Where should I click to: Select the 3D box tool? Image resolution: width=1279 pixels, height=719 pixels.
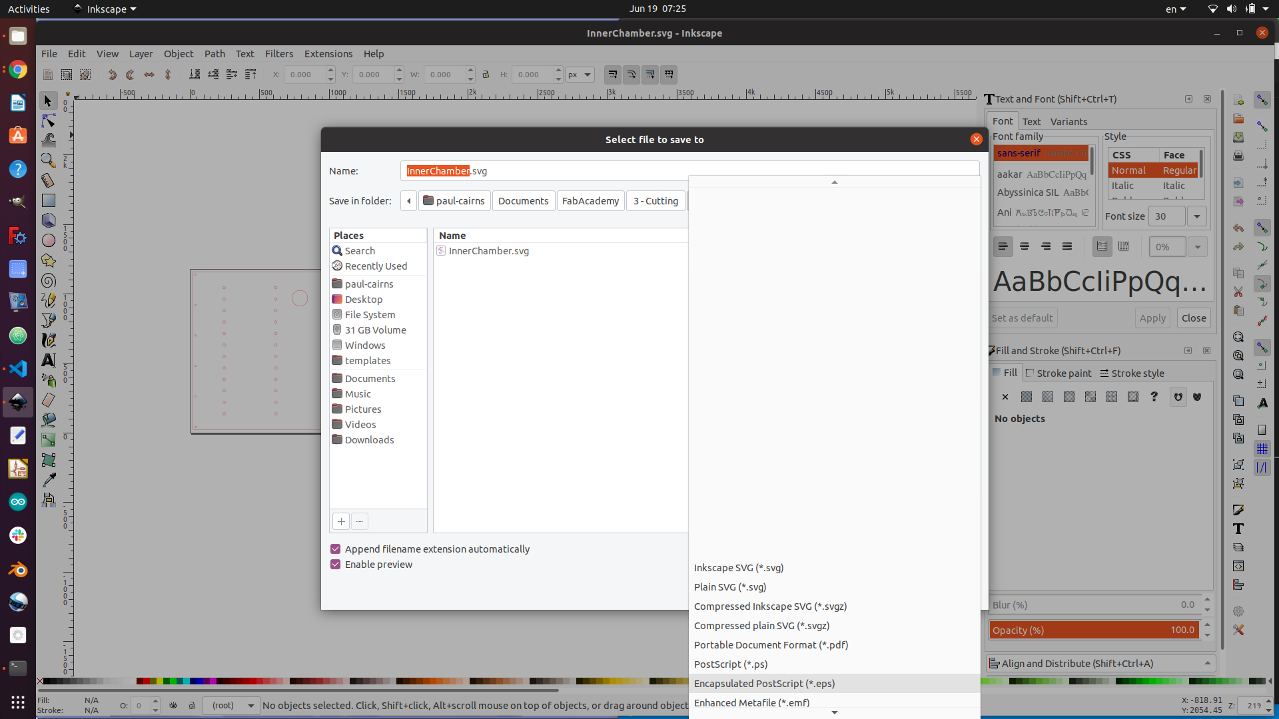[48, 220]
